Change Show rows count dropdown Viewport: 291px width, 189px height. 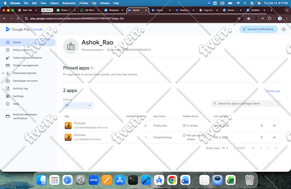(225, 148)
